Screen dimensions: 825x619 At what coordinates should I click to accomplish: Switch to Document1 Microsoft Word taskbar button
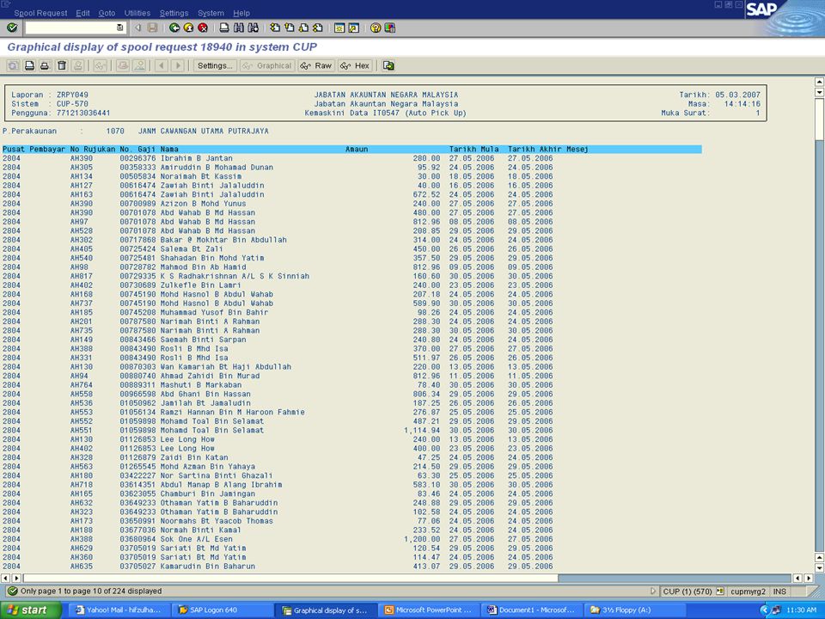533,610
